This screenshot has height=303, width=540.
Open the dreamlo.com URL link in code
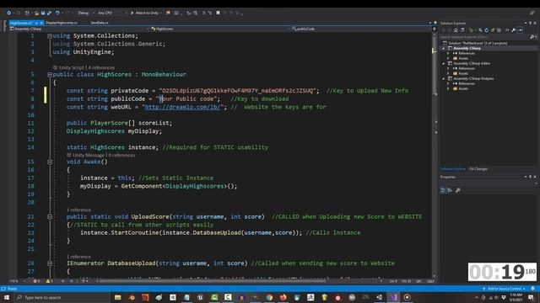[182, 107]
